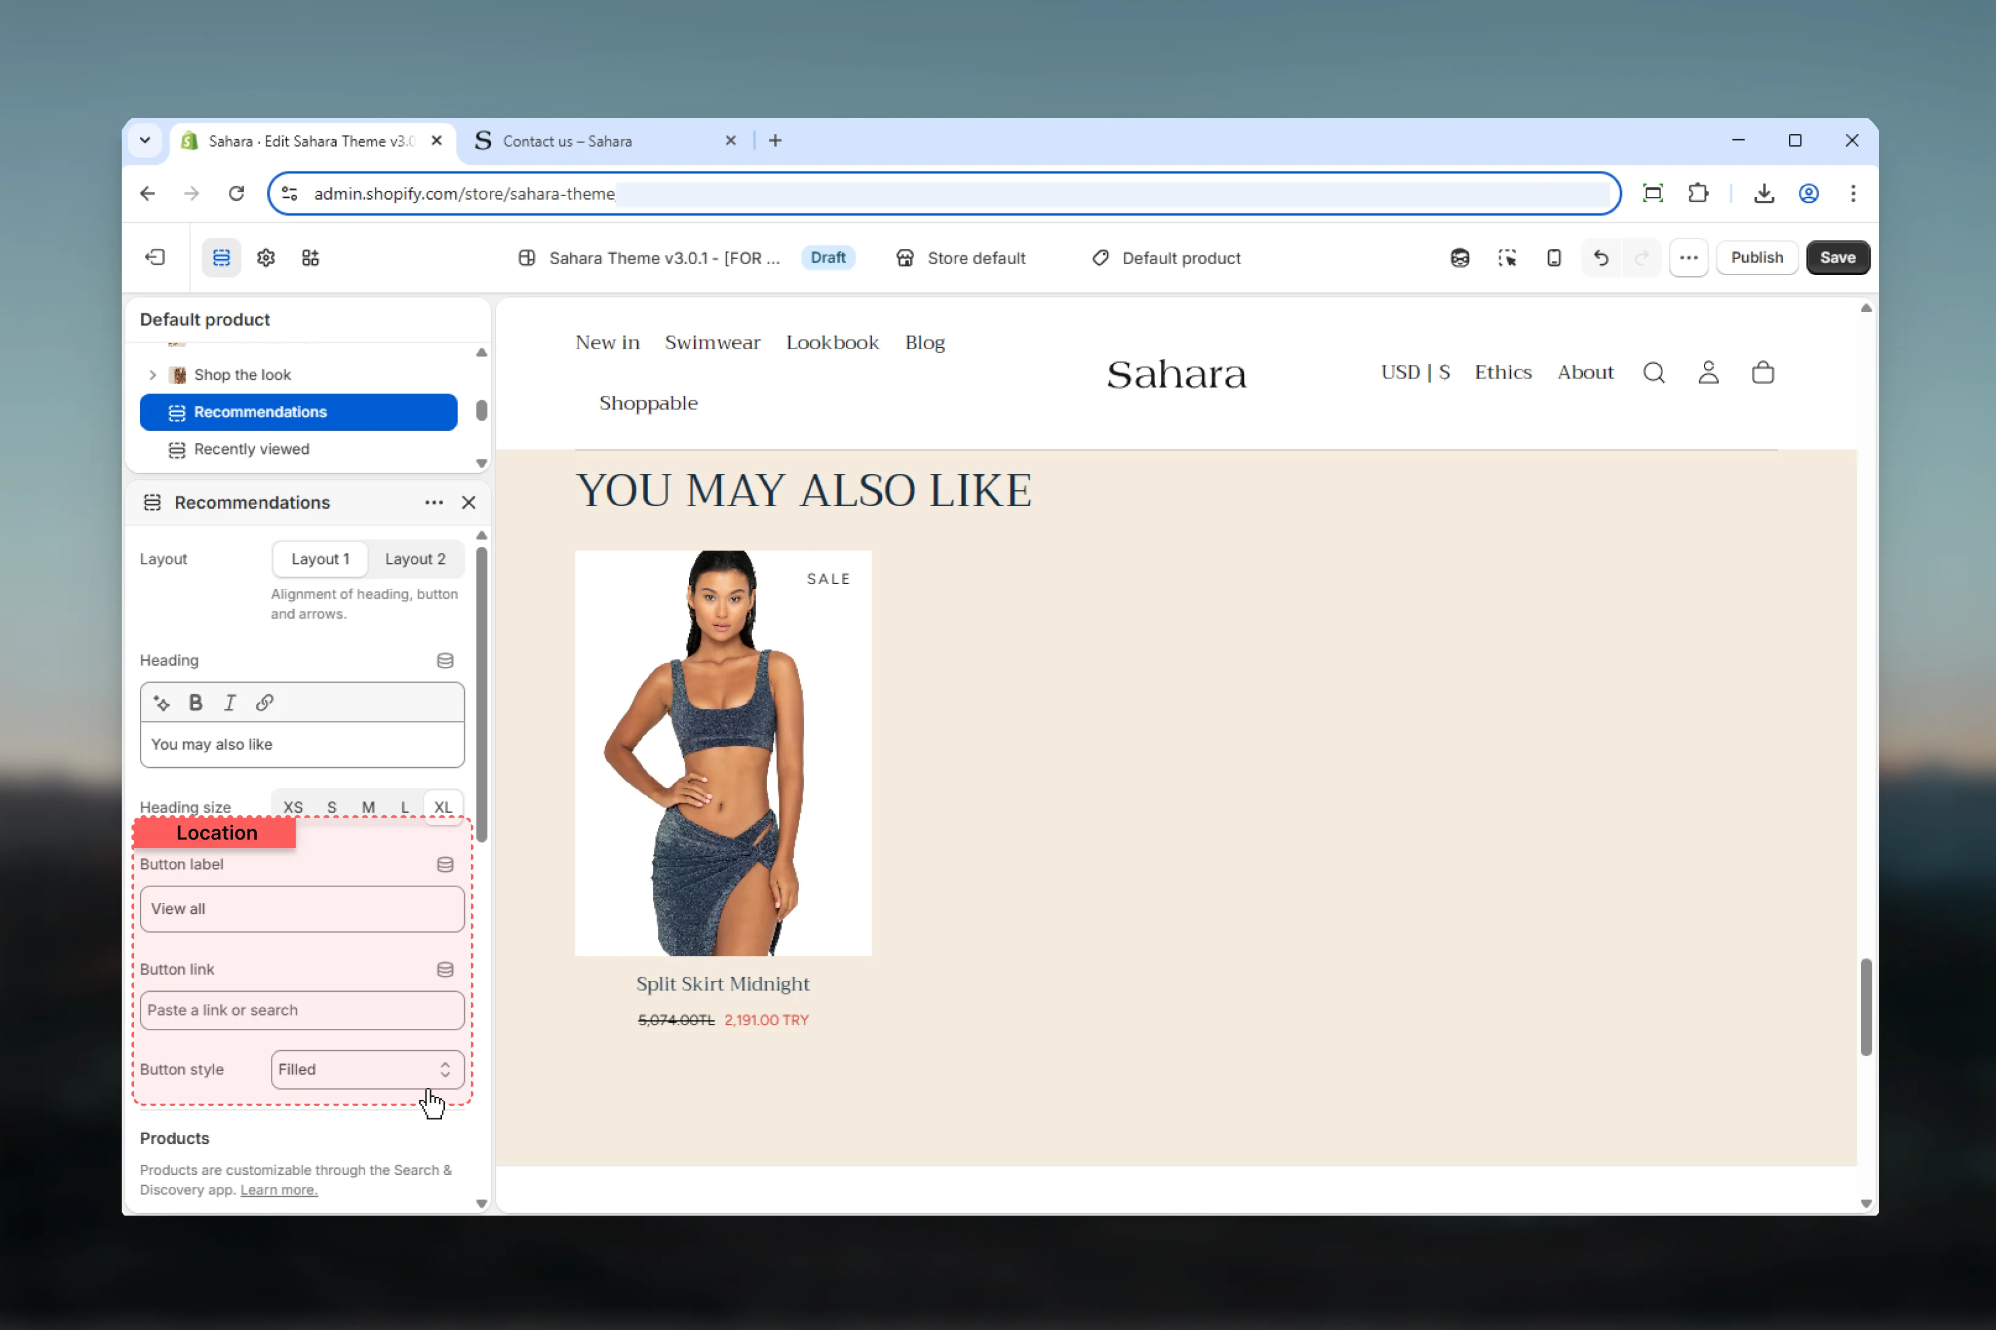Set heading size to XS
This screenshot has width=1996, height=1330.
tap(293, 807)
